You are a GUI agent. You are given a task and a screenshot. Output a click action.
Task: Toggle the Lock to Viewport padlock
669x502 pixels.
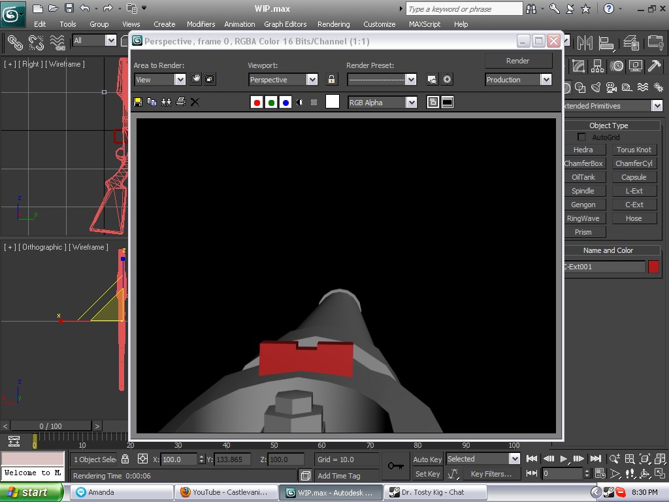coord(332,80)
